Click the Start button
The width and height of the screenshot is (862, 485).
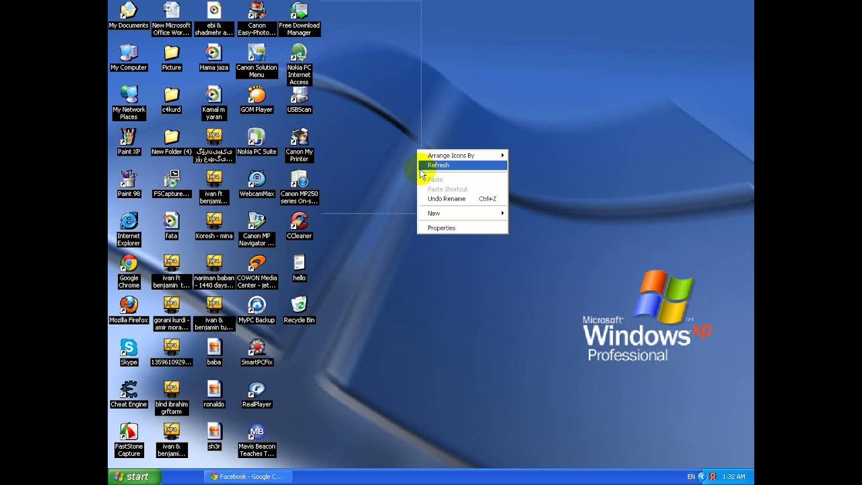pyautogui.click(x=134, y=476)
